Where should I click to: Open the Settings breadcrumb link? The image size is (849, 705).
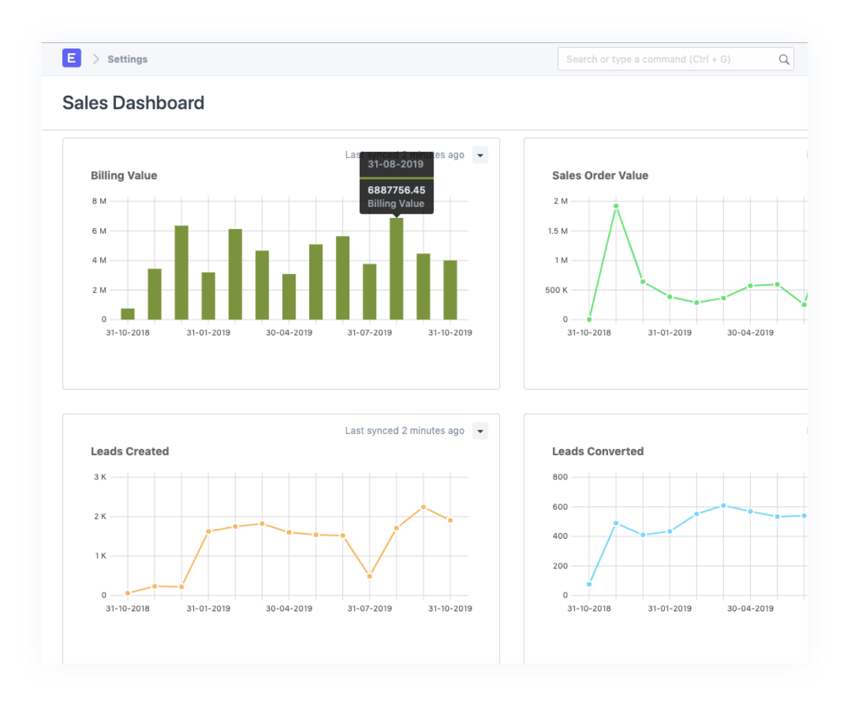[x=127, y=59]
